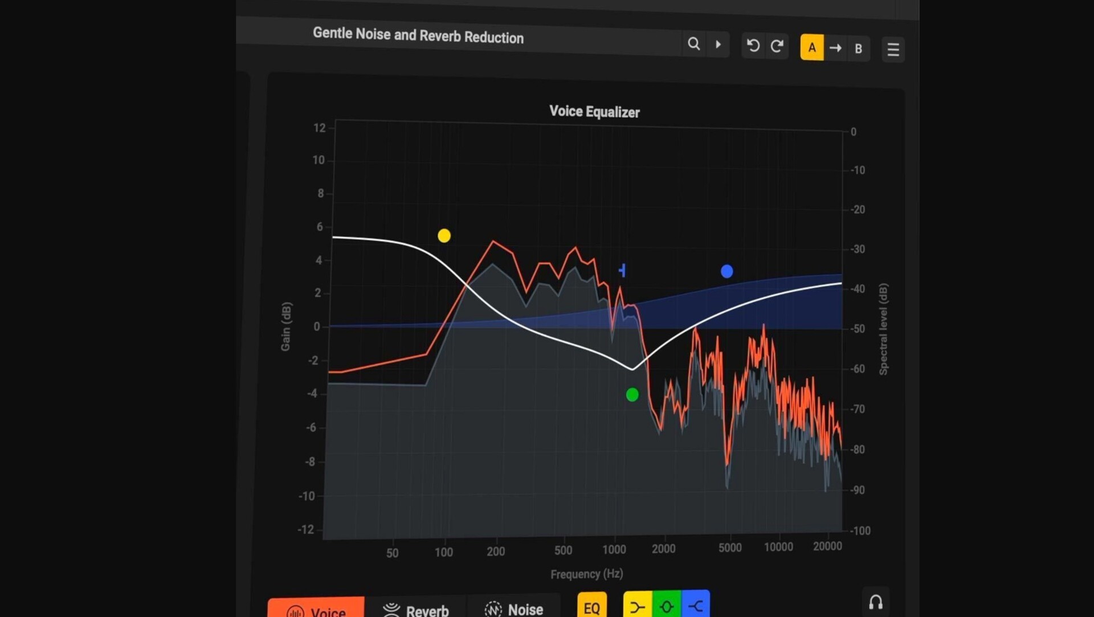Screen dimensions: 1094x617
Task: Open the Noise tab
Action: [x=513, y=609]
